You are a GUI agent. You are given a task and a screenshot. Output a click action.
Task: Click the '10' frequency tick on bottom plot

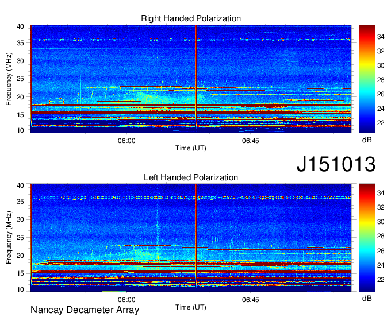21,289
